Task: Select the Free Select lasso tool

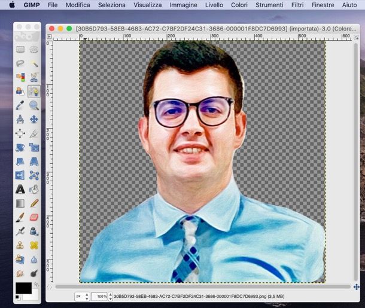Action: (20, 63)
